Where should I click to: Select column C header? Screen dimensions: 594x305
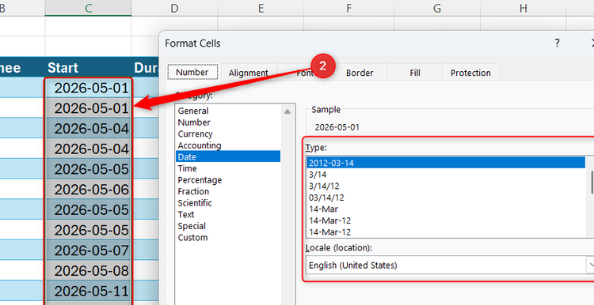point(88,8)
